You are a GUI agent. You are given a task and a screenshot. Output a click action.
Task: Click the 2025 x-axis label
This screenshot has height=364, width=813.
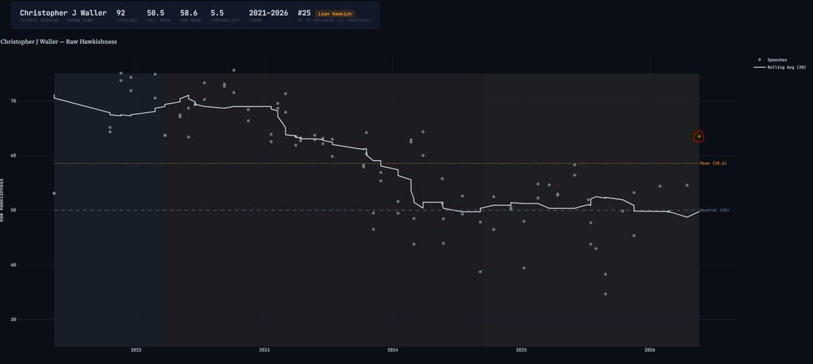click(521, 350)
